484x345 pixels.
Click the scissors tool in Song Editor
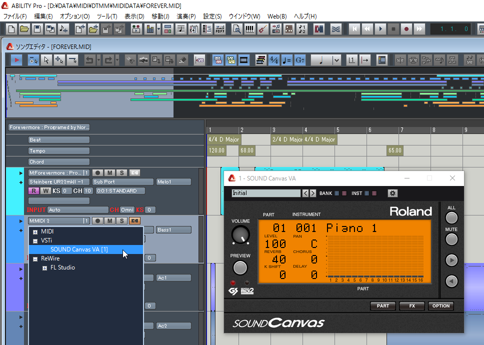click(130, 60)
